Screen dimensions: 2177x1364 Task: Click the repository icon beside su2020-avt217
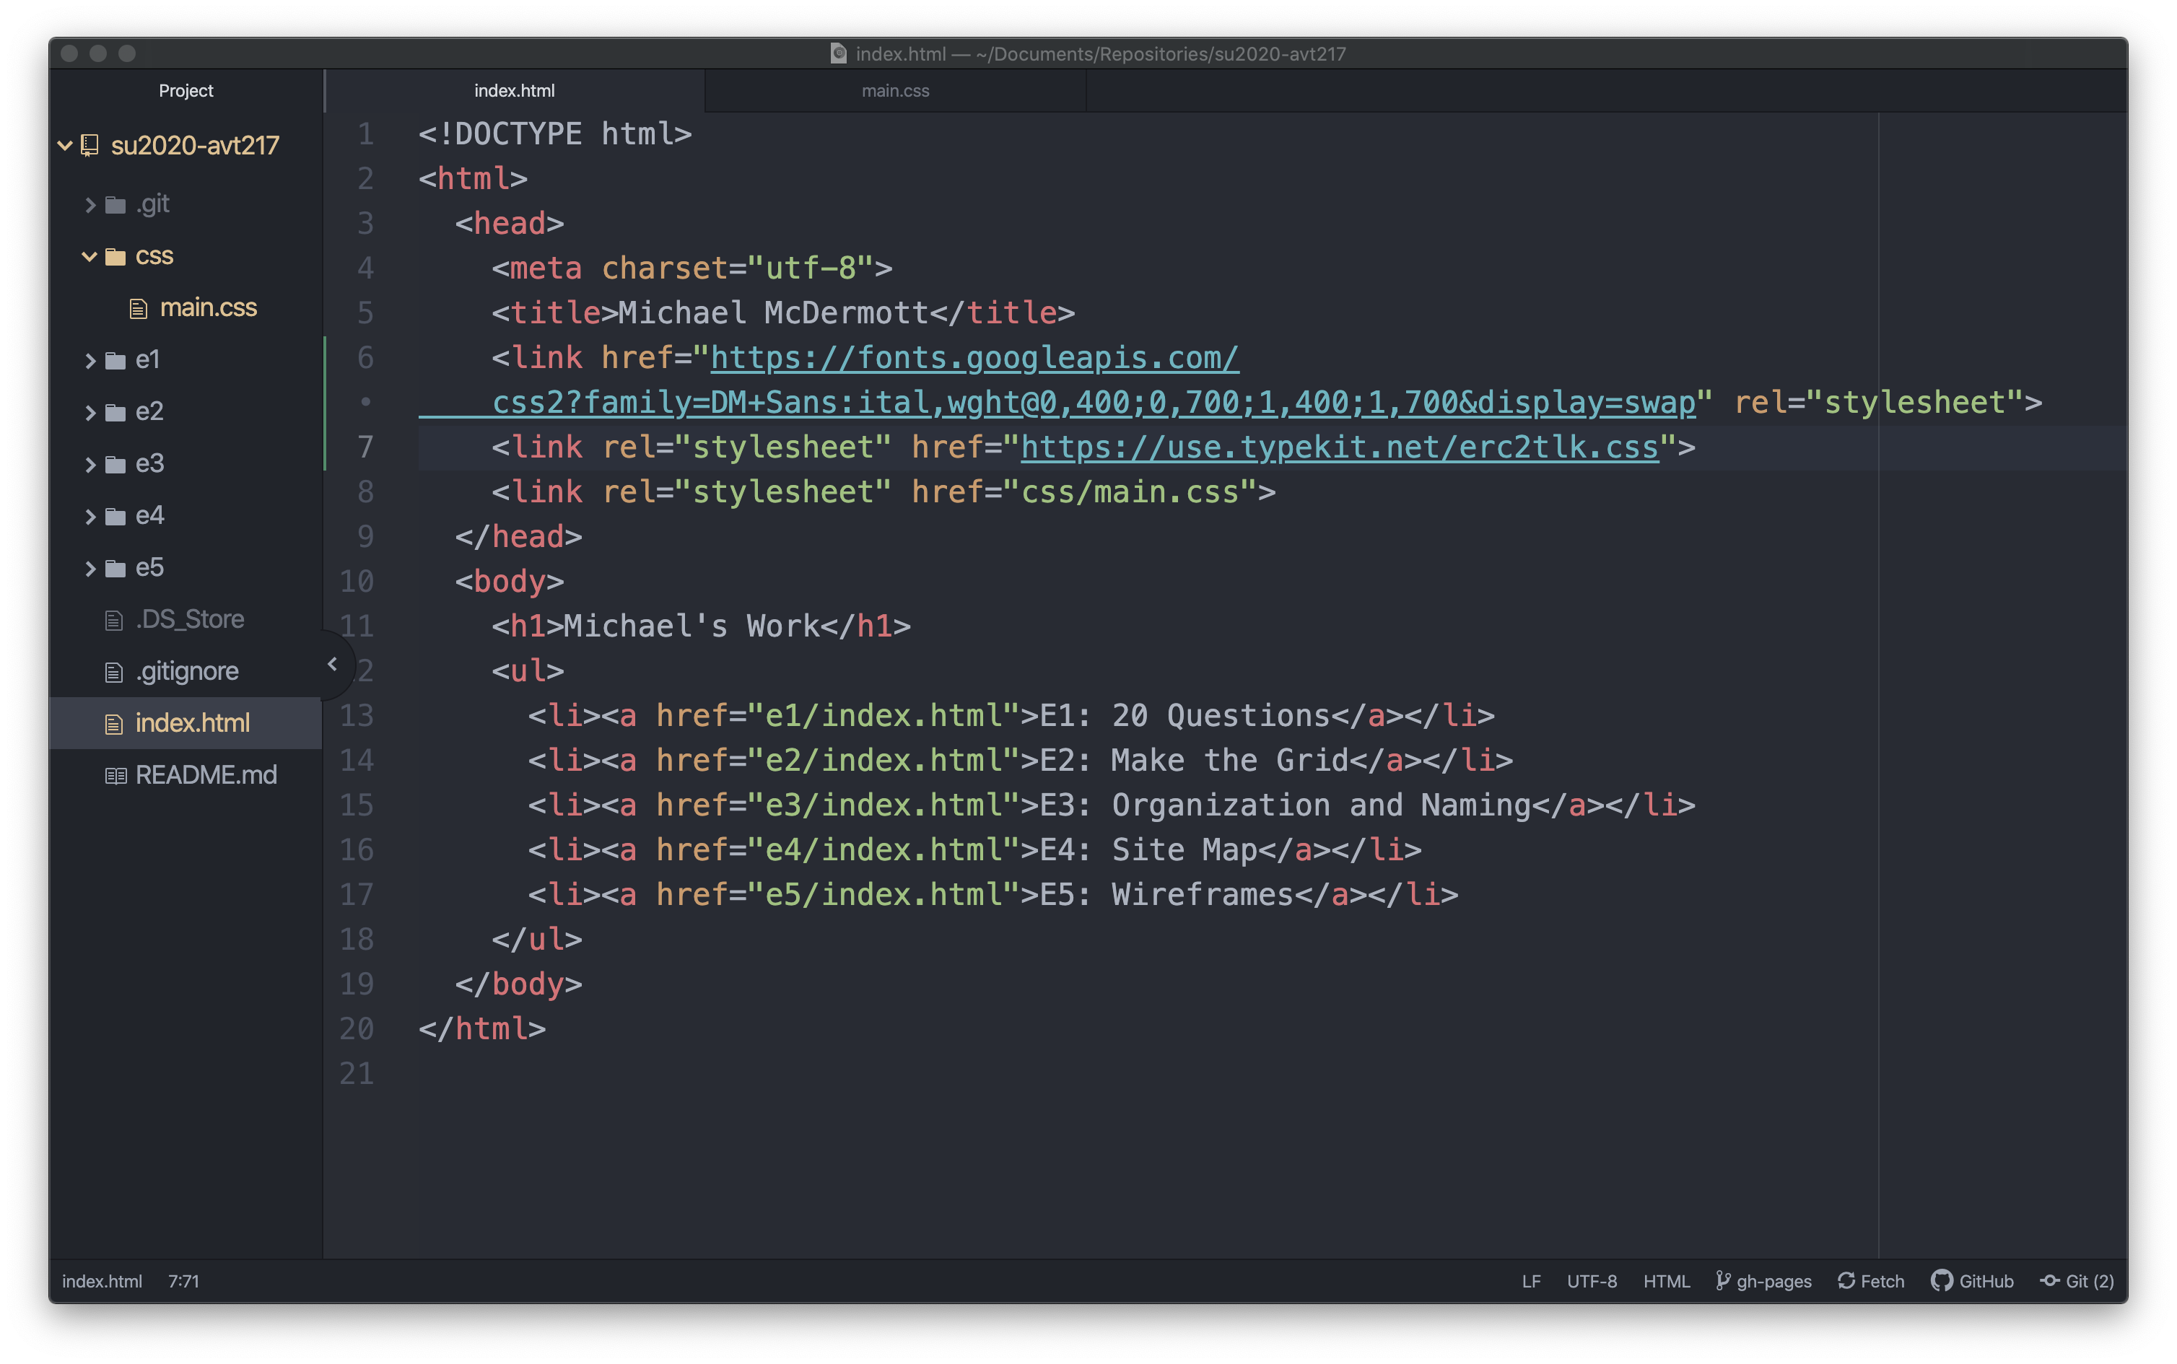90,145
